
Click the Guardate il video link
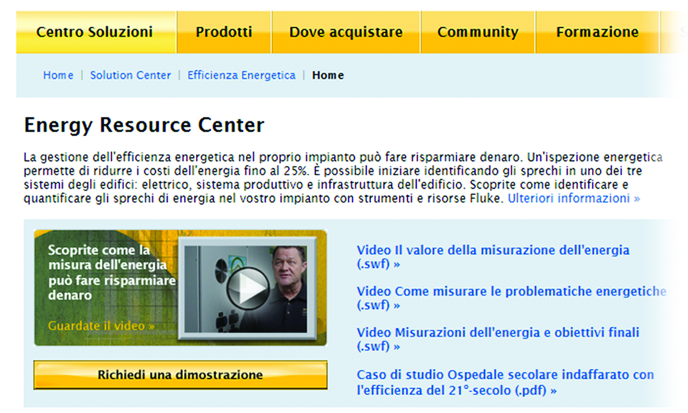point(101,326)
